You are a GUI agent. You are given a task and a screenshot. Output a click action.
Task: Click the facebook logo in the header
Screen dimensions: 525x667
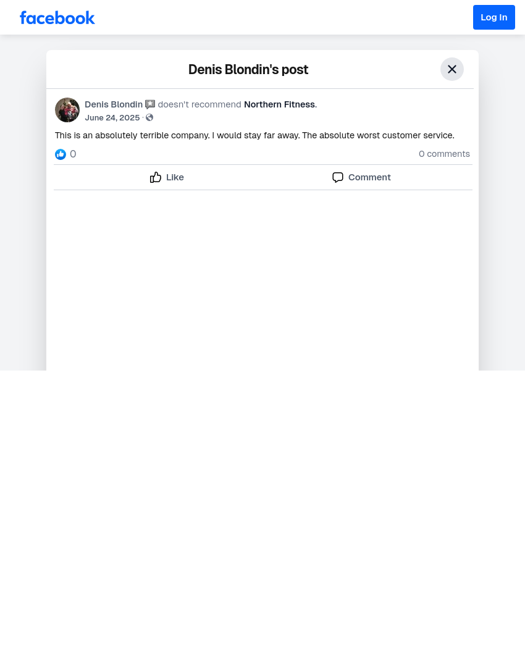(57, 18)
